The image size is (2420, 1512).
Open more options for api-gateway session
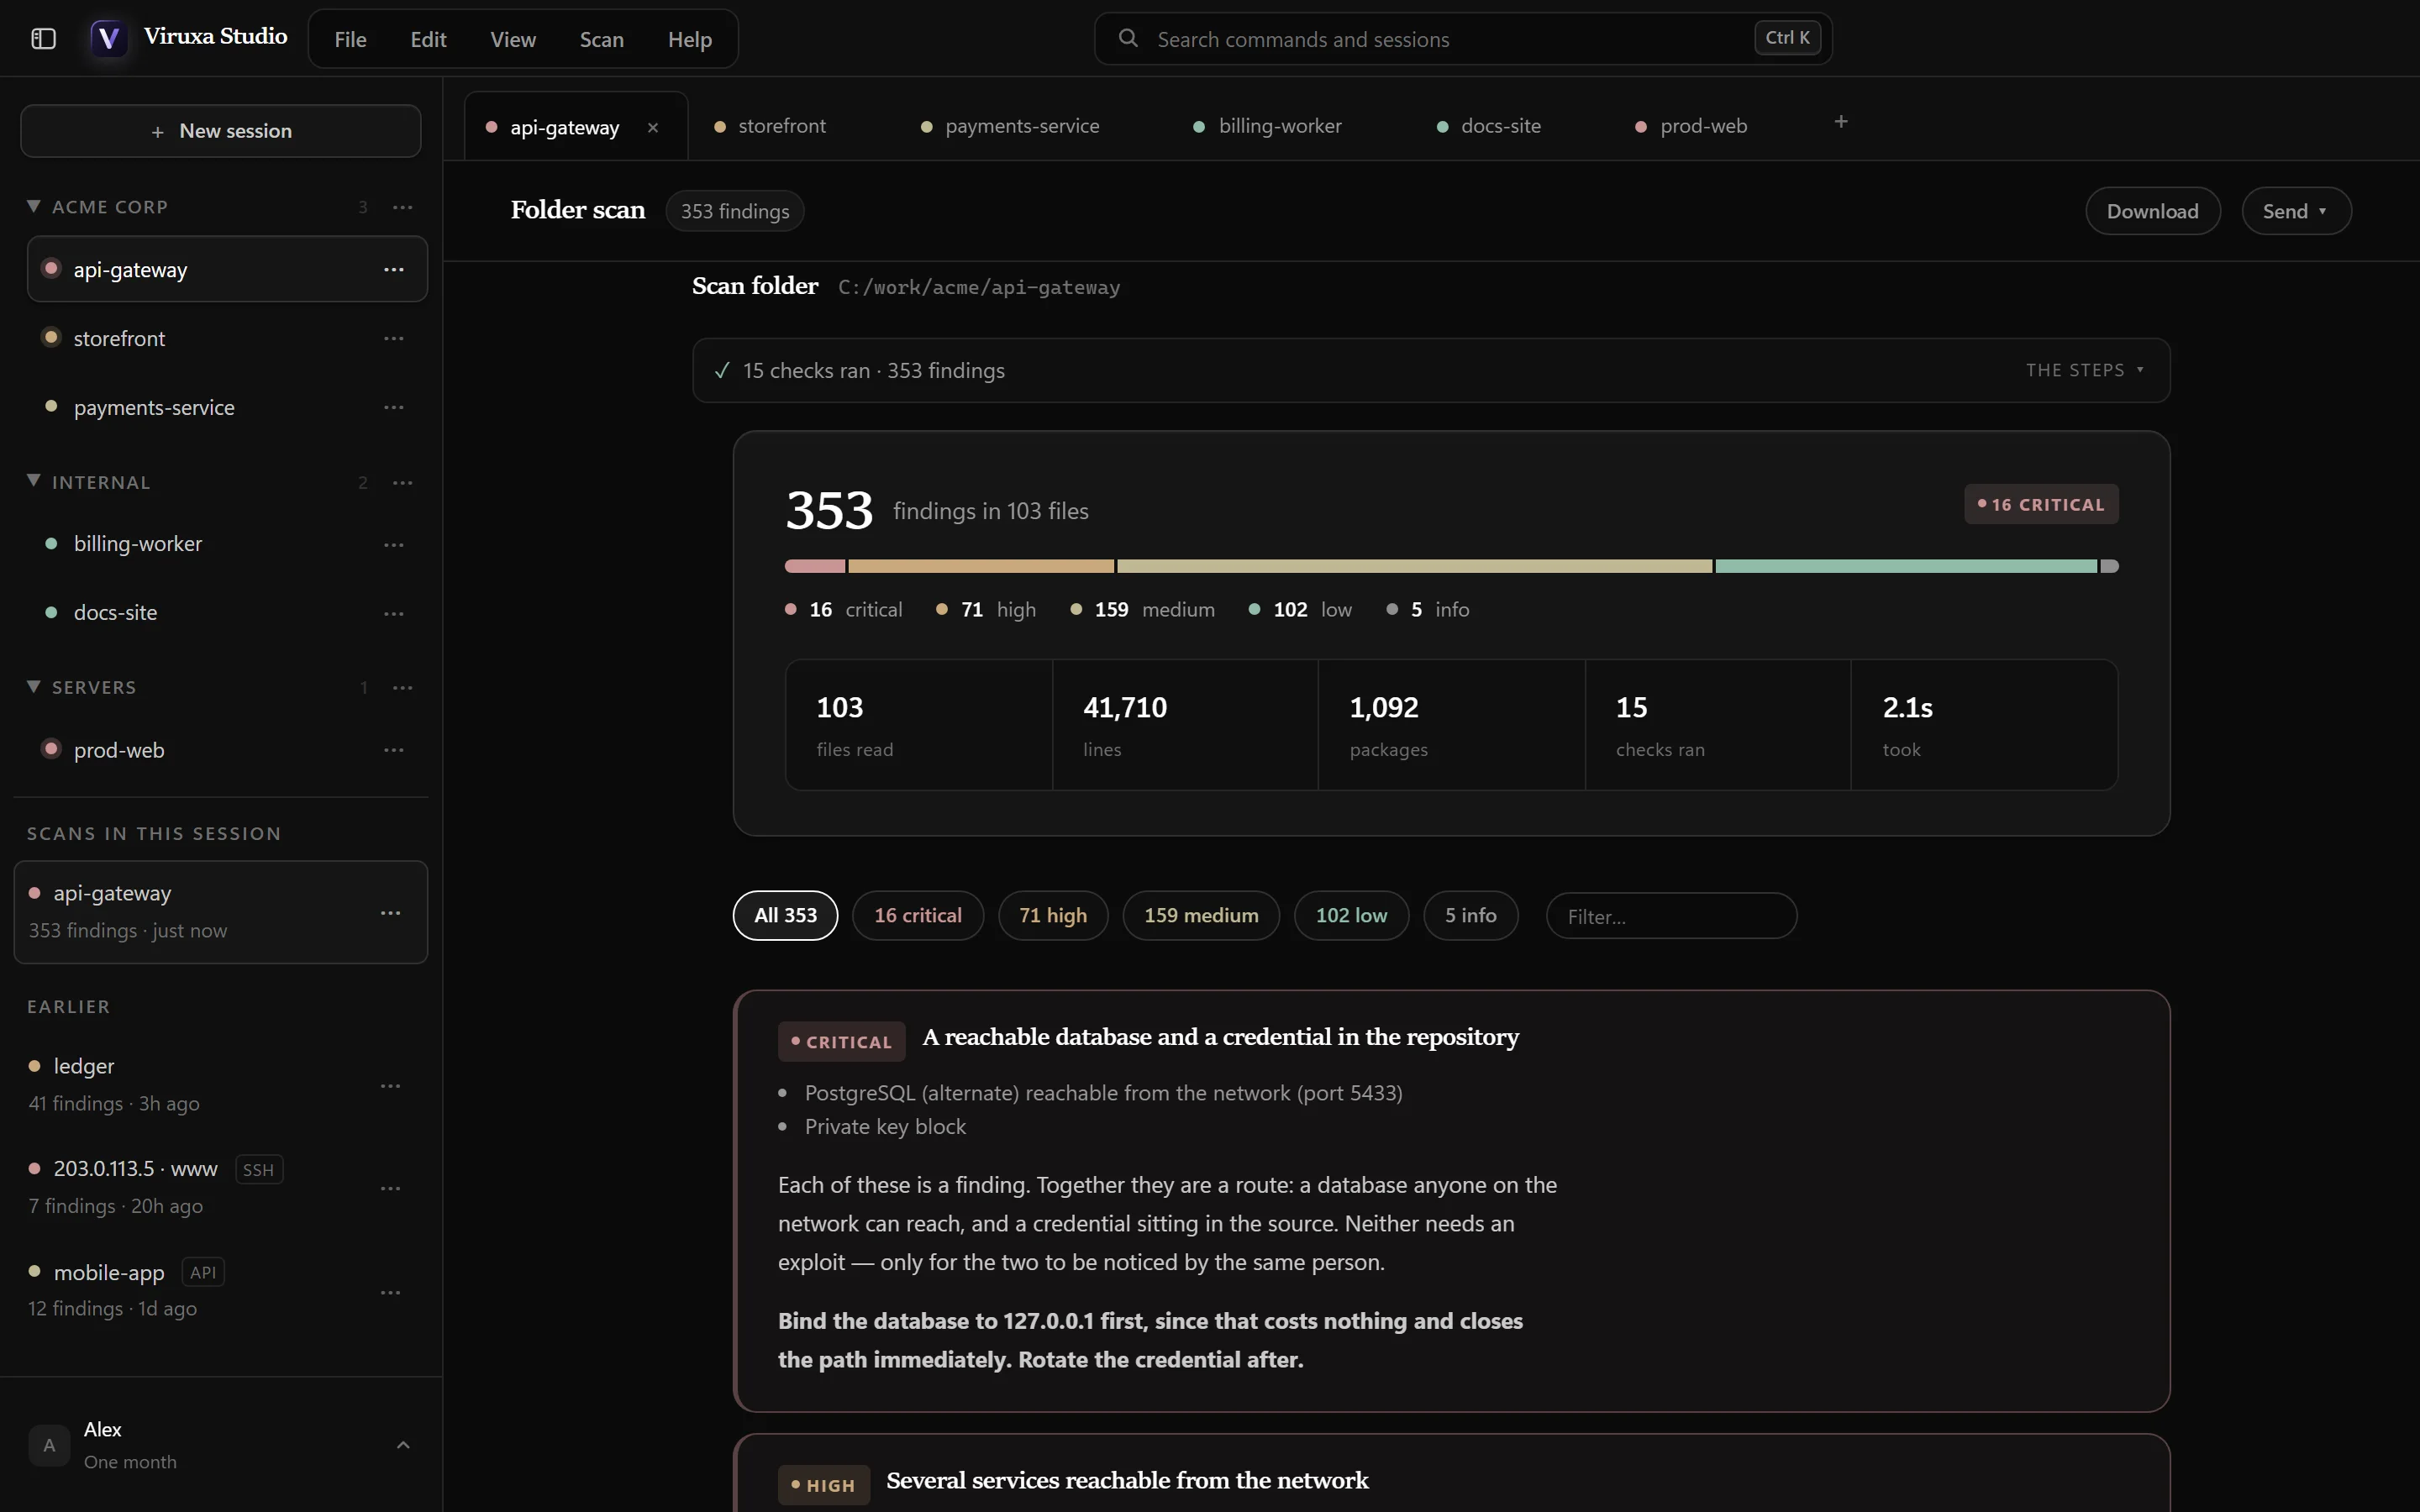(x=394, y=270)
